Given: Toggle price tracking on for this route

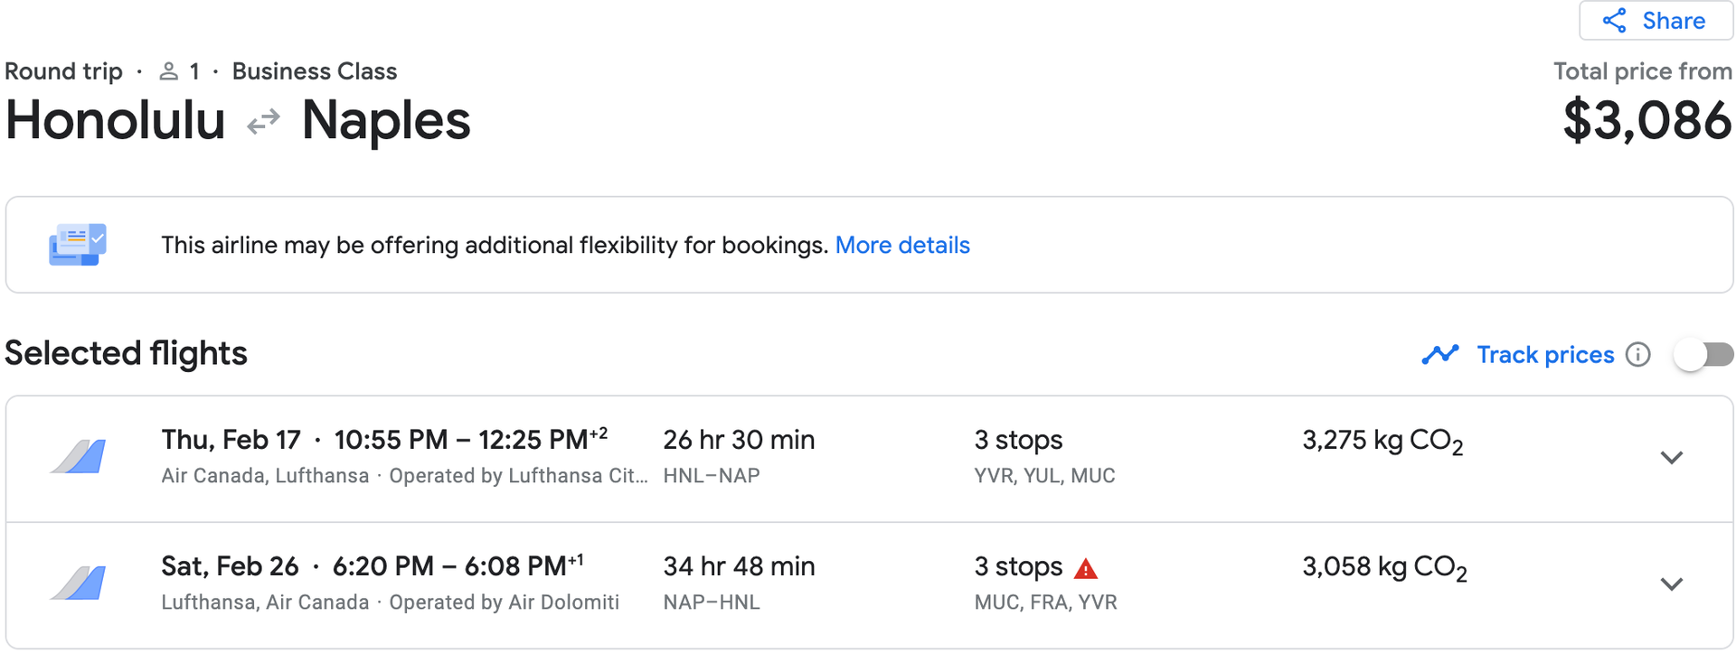Looking at the screenshot, I should [x=1703, y=355].
